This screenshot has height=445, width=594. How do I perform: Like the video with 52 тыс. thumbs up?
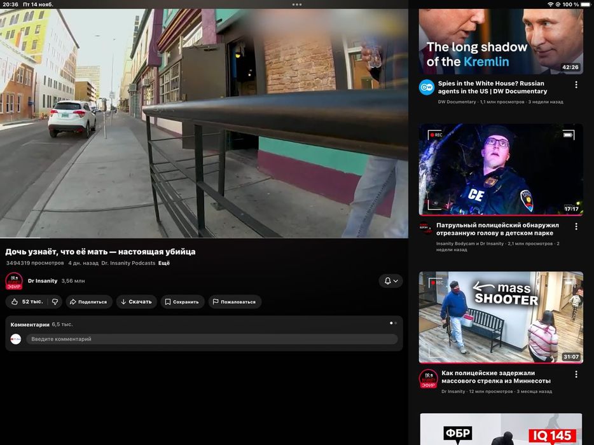27,302
